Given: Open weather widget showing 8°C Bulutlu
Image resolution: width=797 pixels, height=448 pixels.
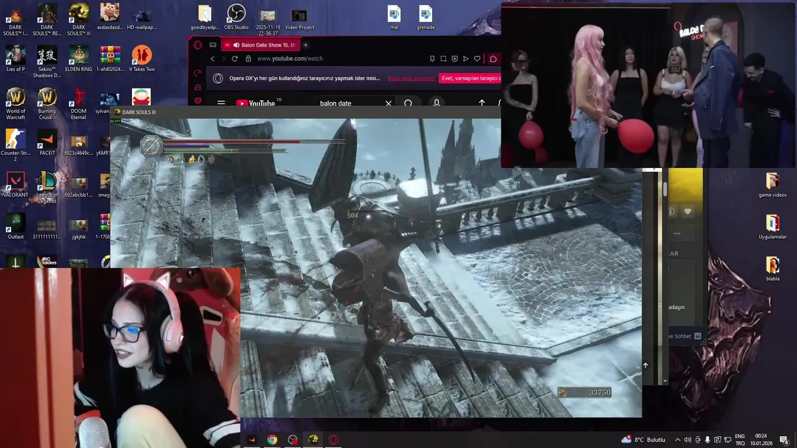Looking at the screenshot, I should pyautogui.click(x=643, y=440).
